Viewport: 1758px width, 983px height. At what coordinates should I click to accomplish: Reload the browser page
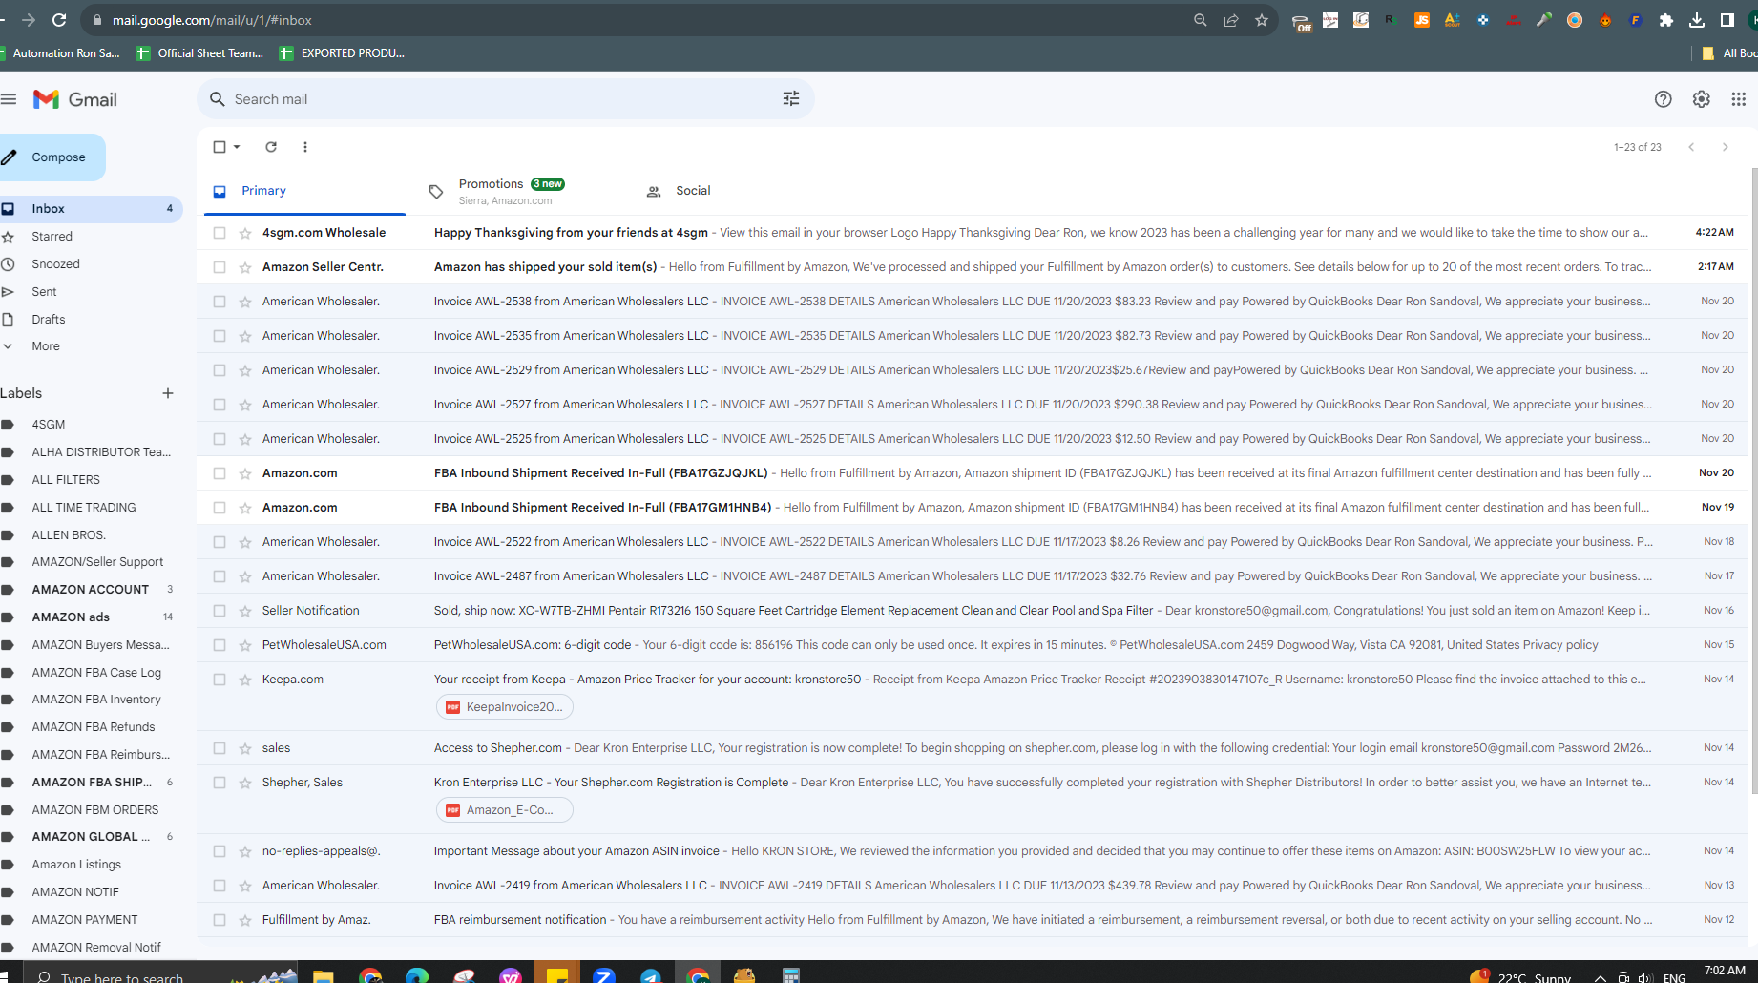59,20
